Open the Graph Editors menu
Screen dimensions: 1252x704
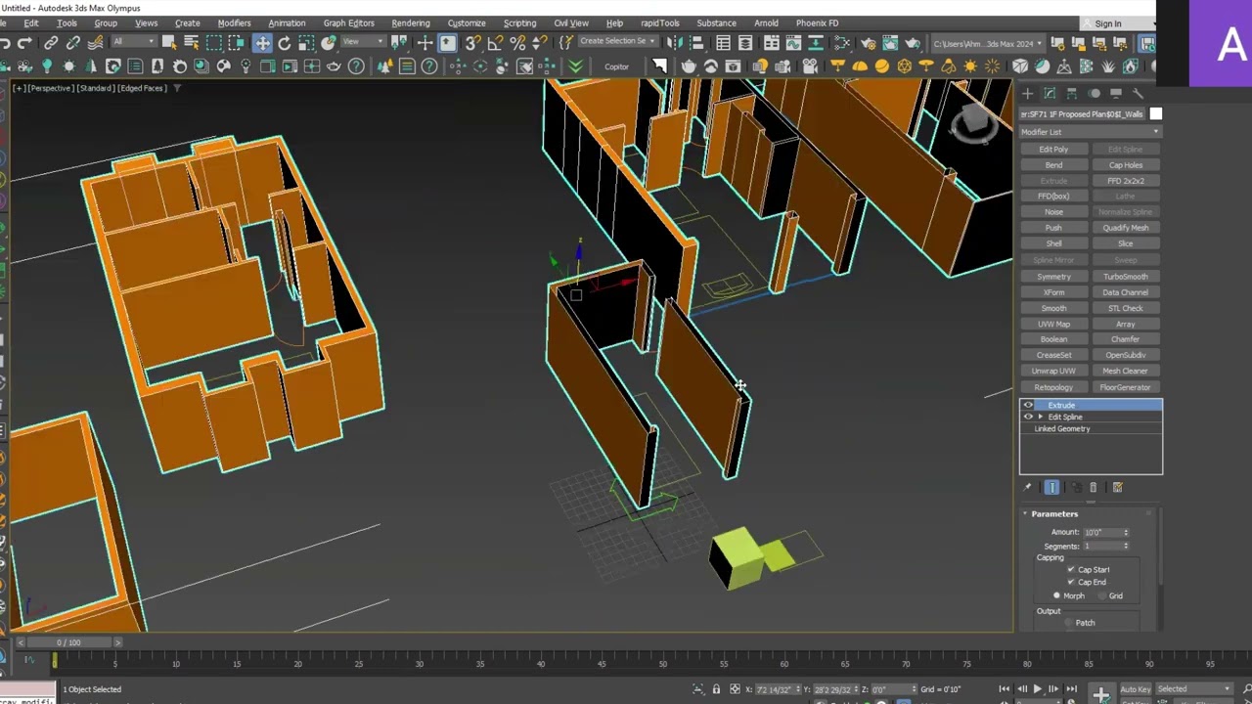click(x=348, y=22)
